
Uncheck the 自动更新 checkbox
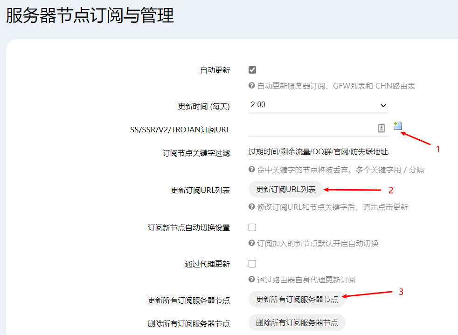coord(252,70)
